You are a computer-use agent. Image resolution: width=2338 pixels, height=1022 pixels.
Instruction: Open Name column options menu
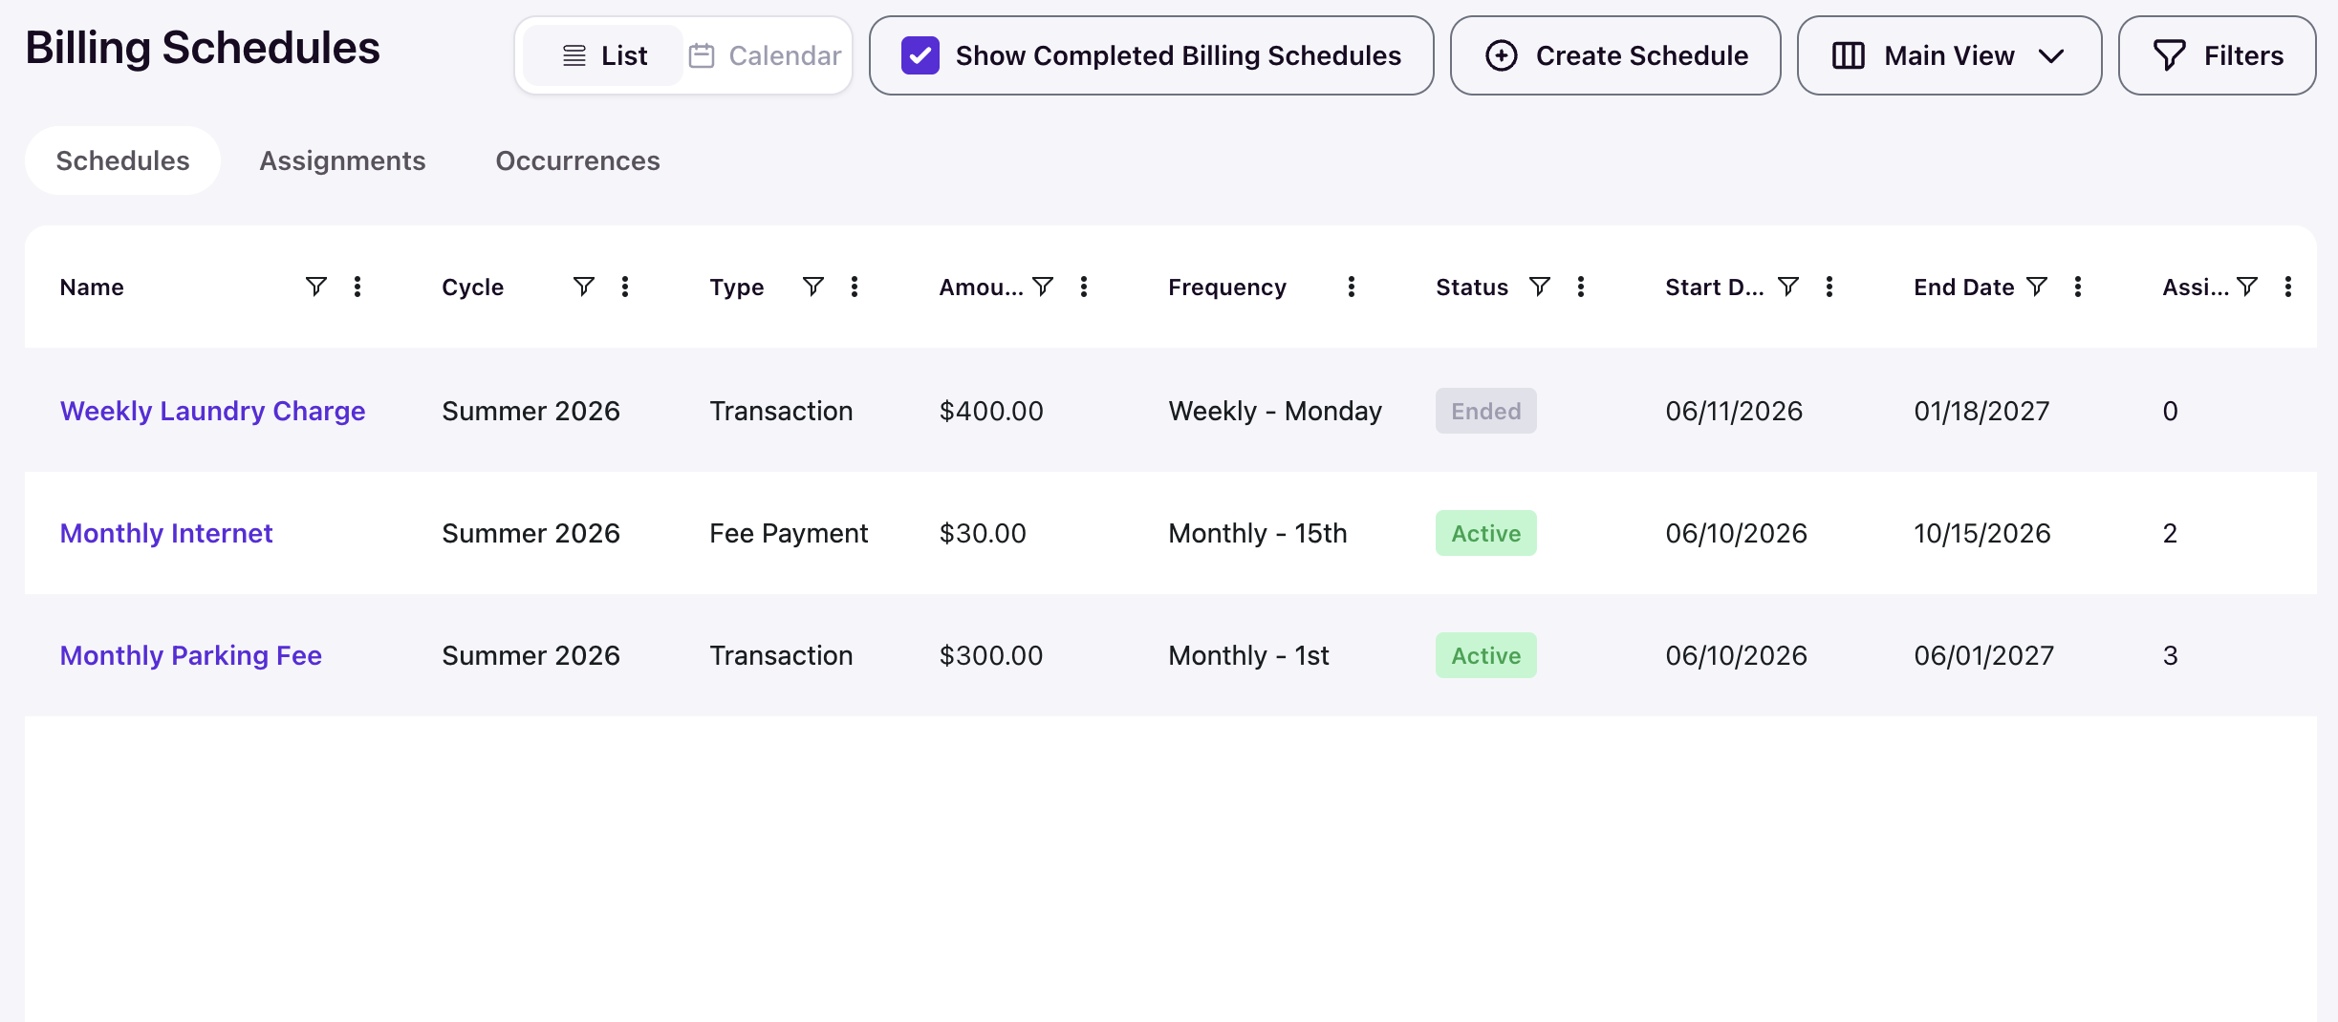(x=357, y=287)
